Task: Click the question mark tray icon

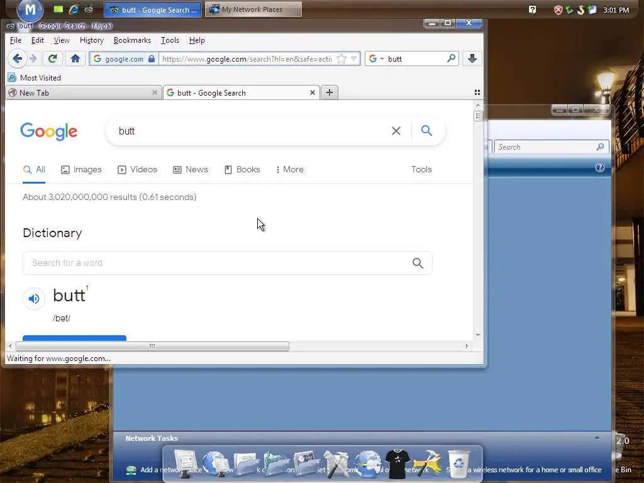Action: (x=532, y=10)
